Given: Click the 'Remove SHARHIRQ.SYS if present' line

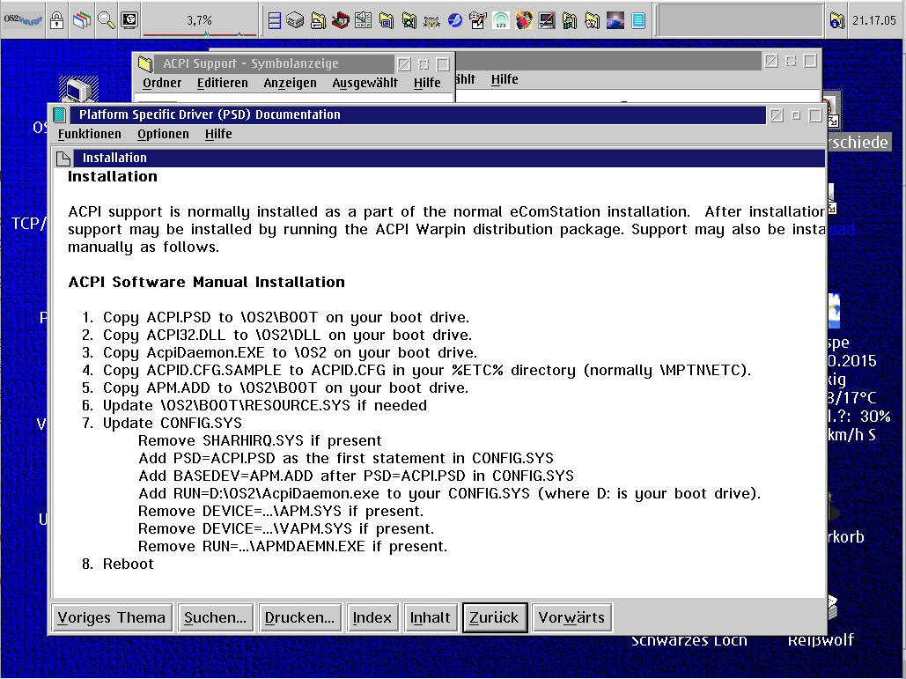Looking at the screenshot, I should [x=260, y=441].
